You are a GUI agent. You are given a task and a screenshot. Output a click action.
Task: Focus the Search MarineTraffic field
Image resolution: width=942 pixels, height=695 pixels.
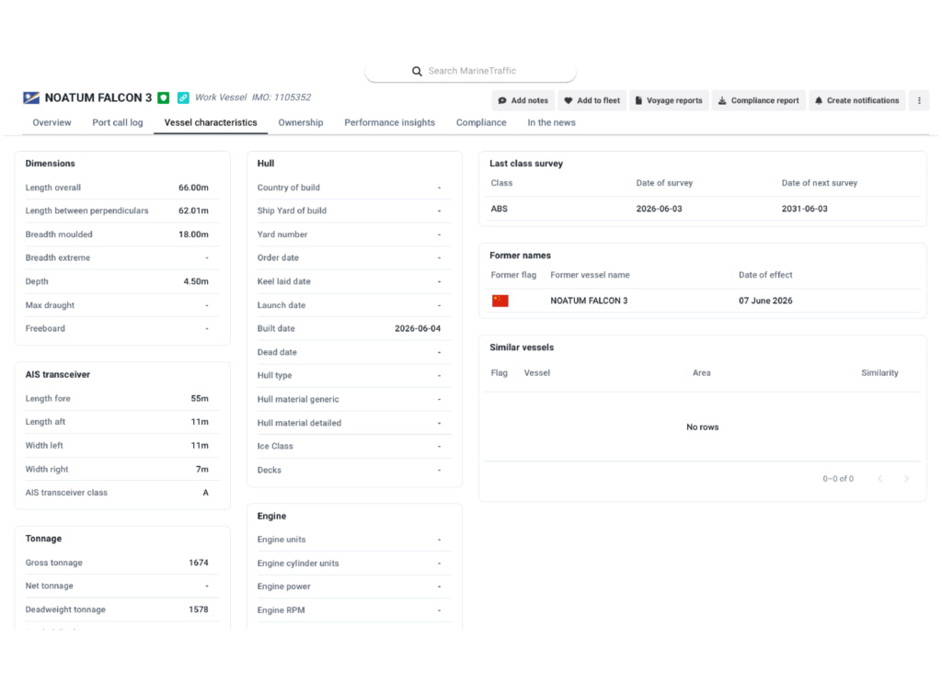click(470, 72)
